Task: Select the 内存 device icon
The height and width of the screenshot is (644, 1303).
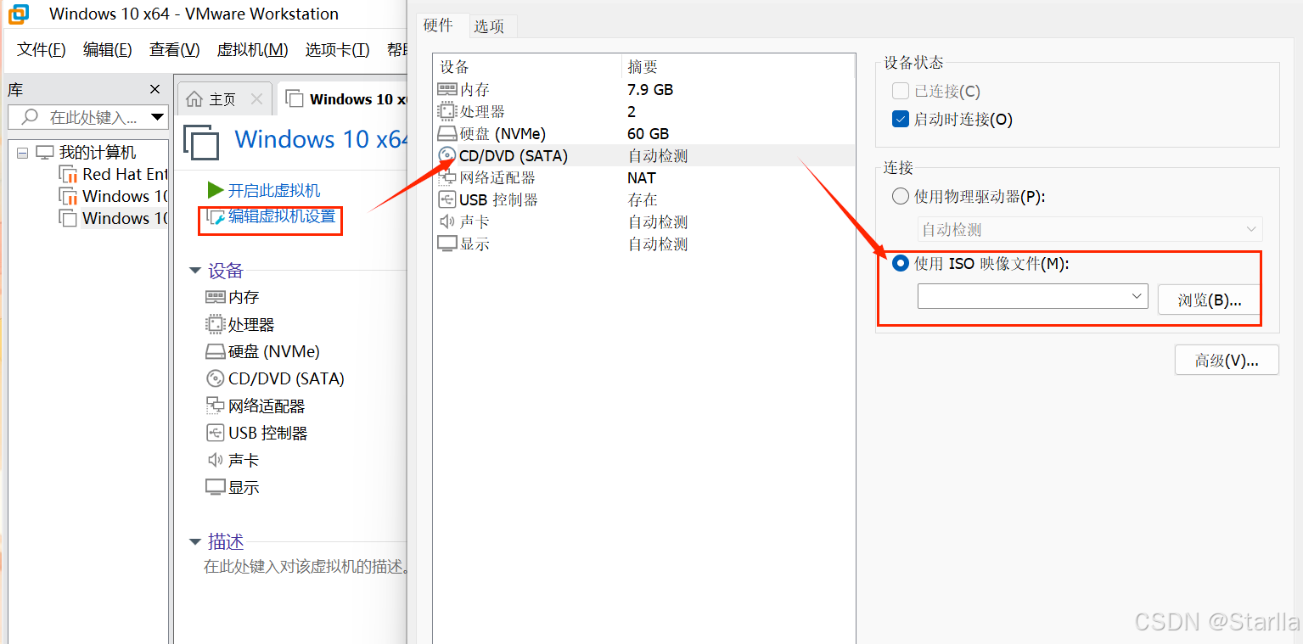Action: pos(447,89)
